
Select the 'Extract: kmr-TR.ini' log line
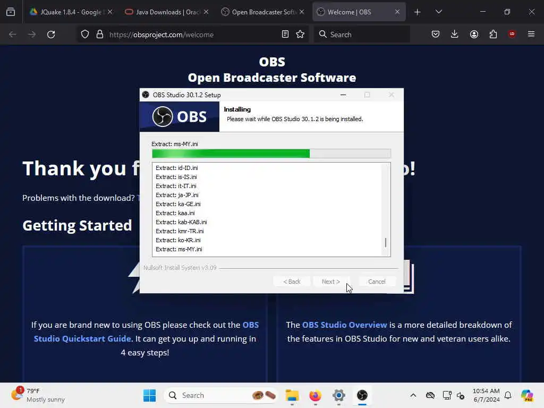180,231
